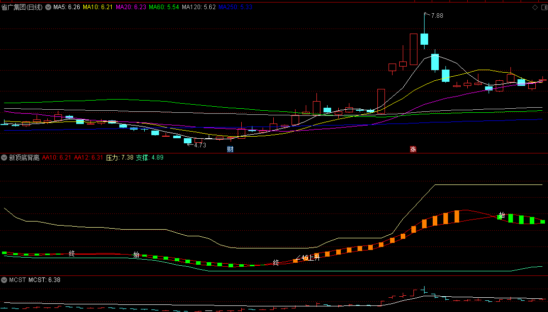This screenshot has width=548, height=312.
Task: Click the 4.73 low price label
Action: tap(200, 145)
